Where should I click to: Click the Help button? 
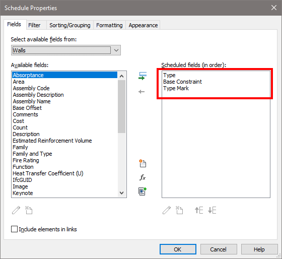pos(259,249)
